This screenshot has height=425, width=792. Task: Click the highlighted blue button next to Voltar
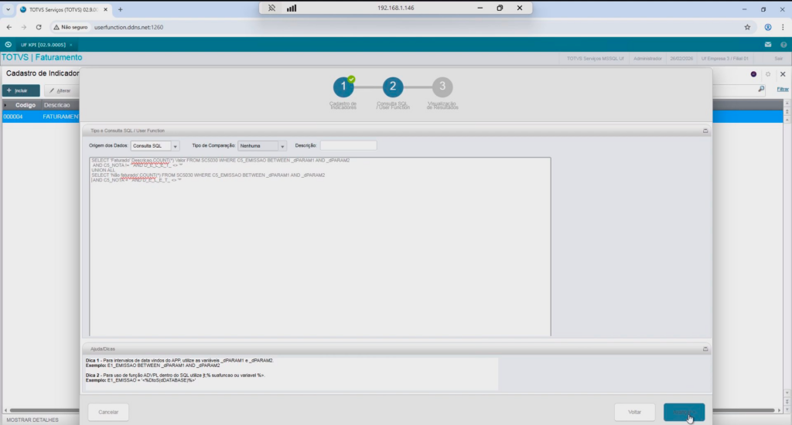pos(684,412)
